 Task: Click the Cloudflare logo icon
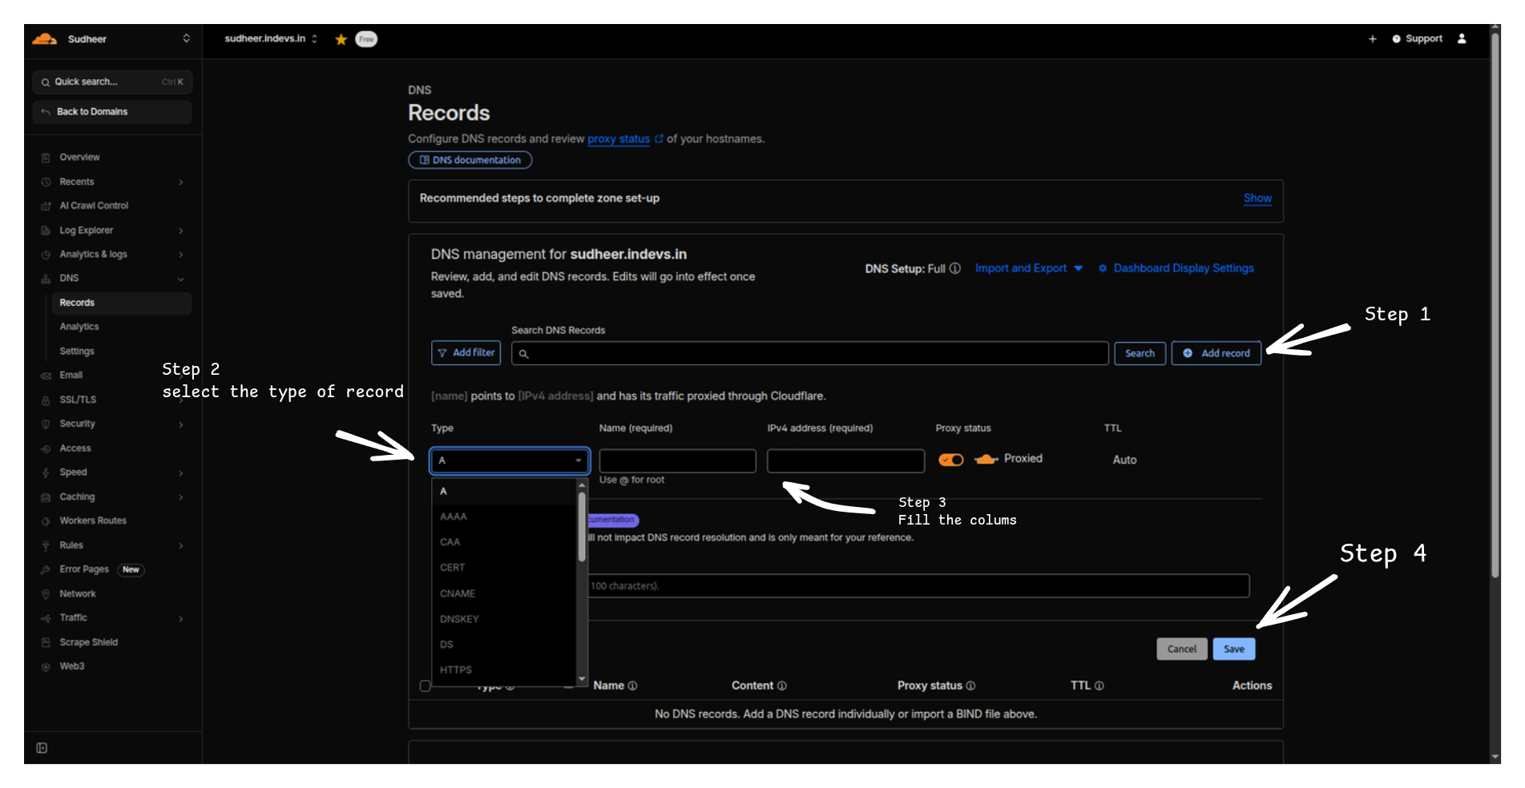(44, 38)
